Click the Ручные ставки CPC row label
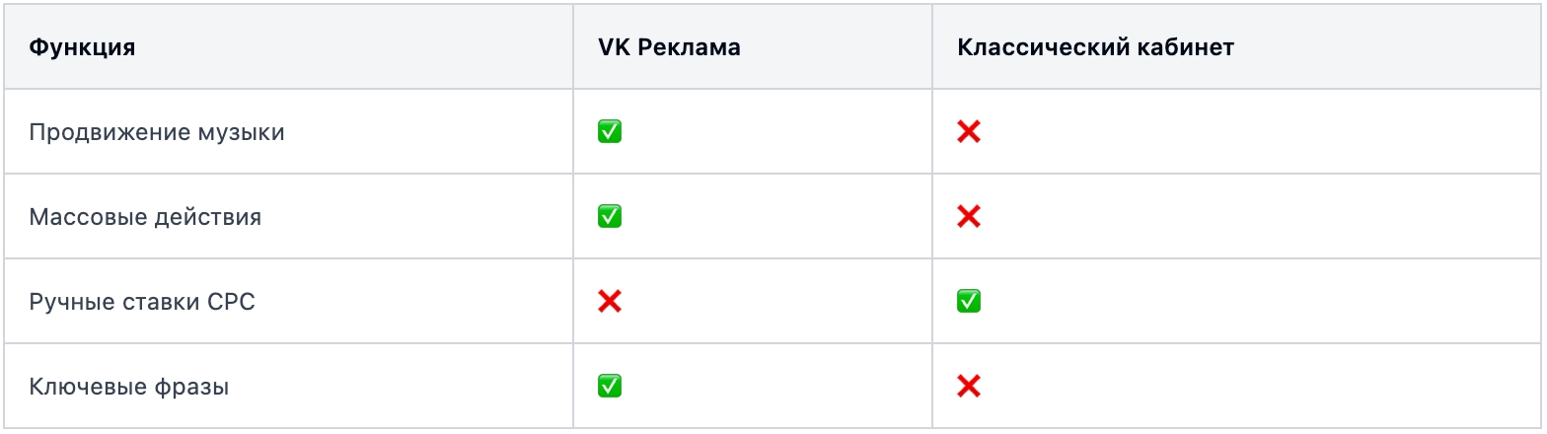The height and width of the screenshot is (434, 1547). pos(142,302)
